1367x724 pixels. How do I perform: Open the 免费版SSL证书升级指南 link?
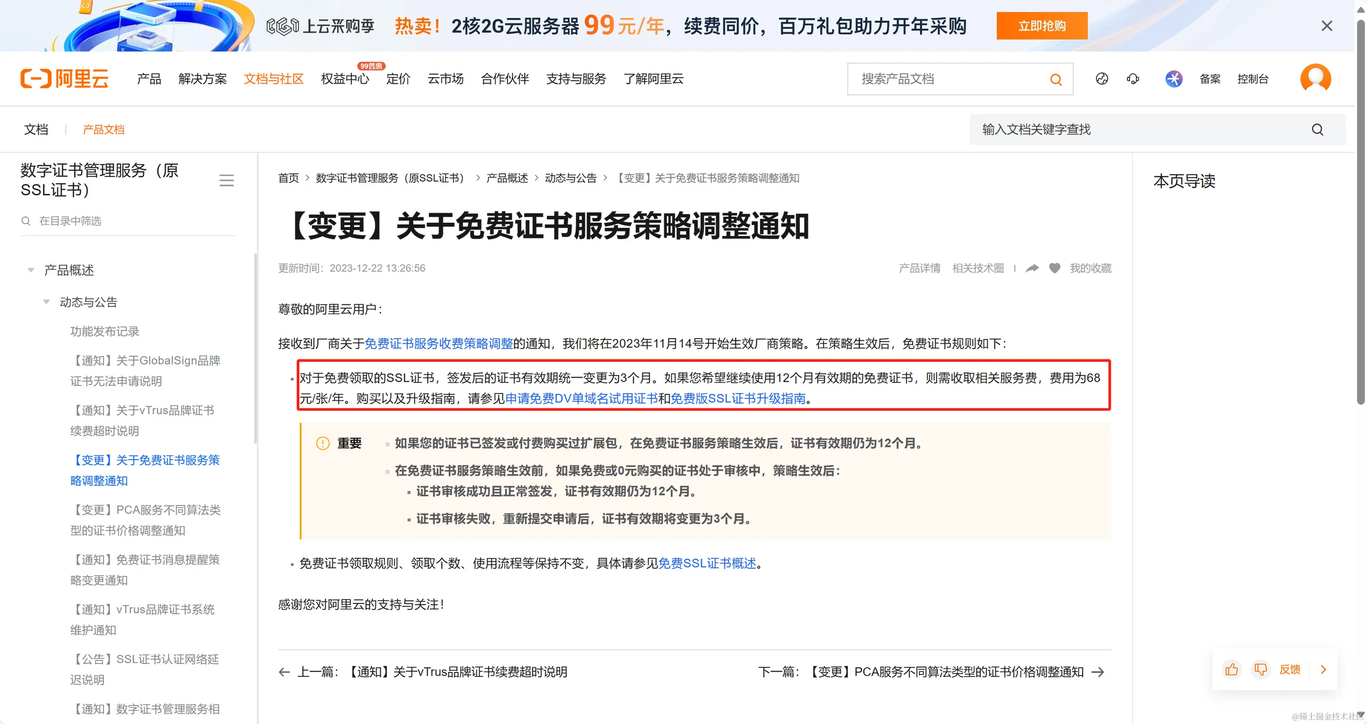[738, 398]
